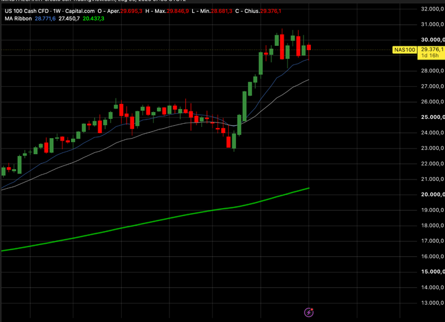Click the green 20.437,3 MA value
Screen dimensions: 445x322
click(93, 19)
